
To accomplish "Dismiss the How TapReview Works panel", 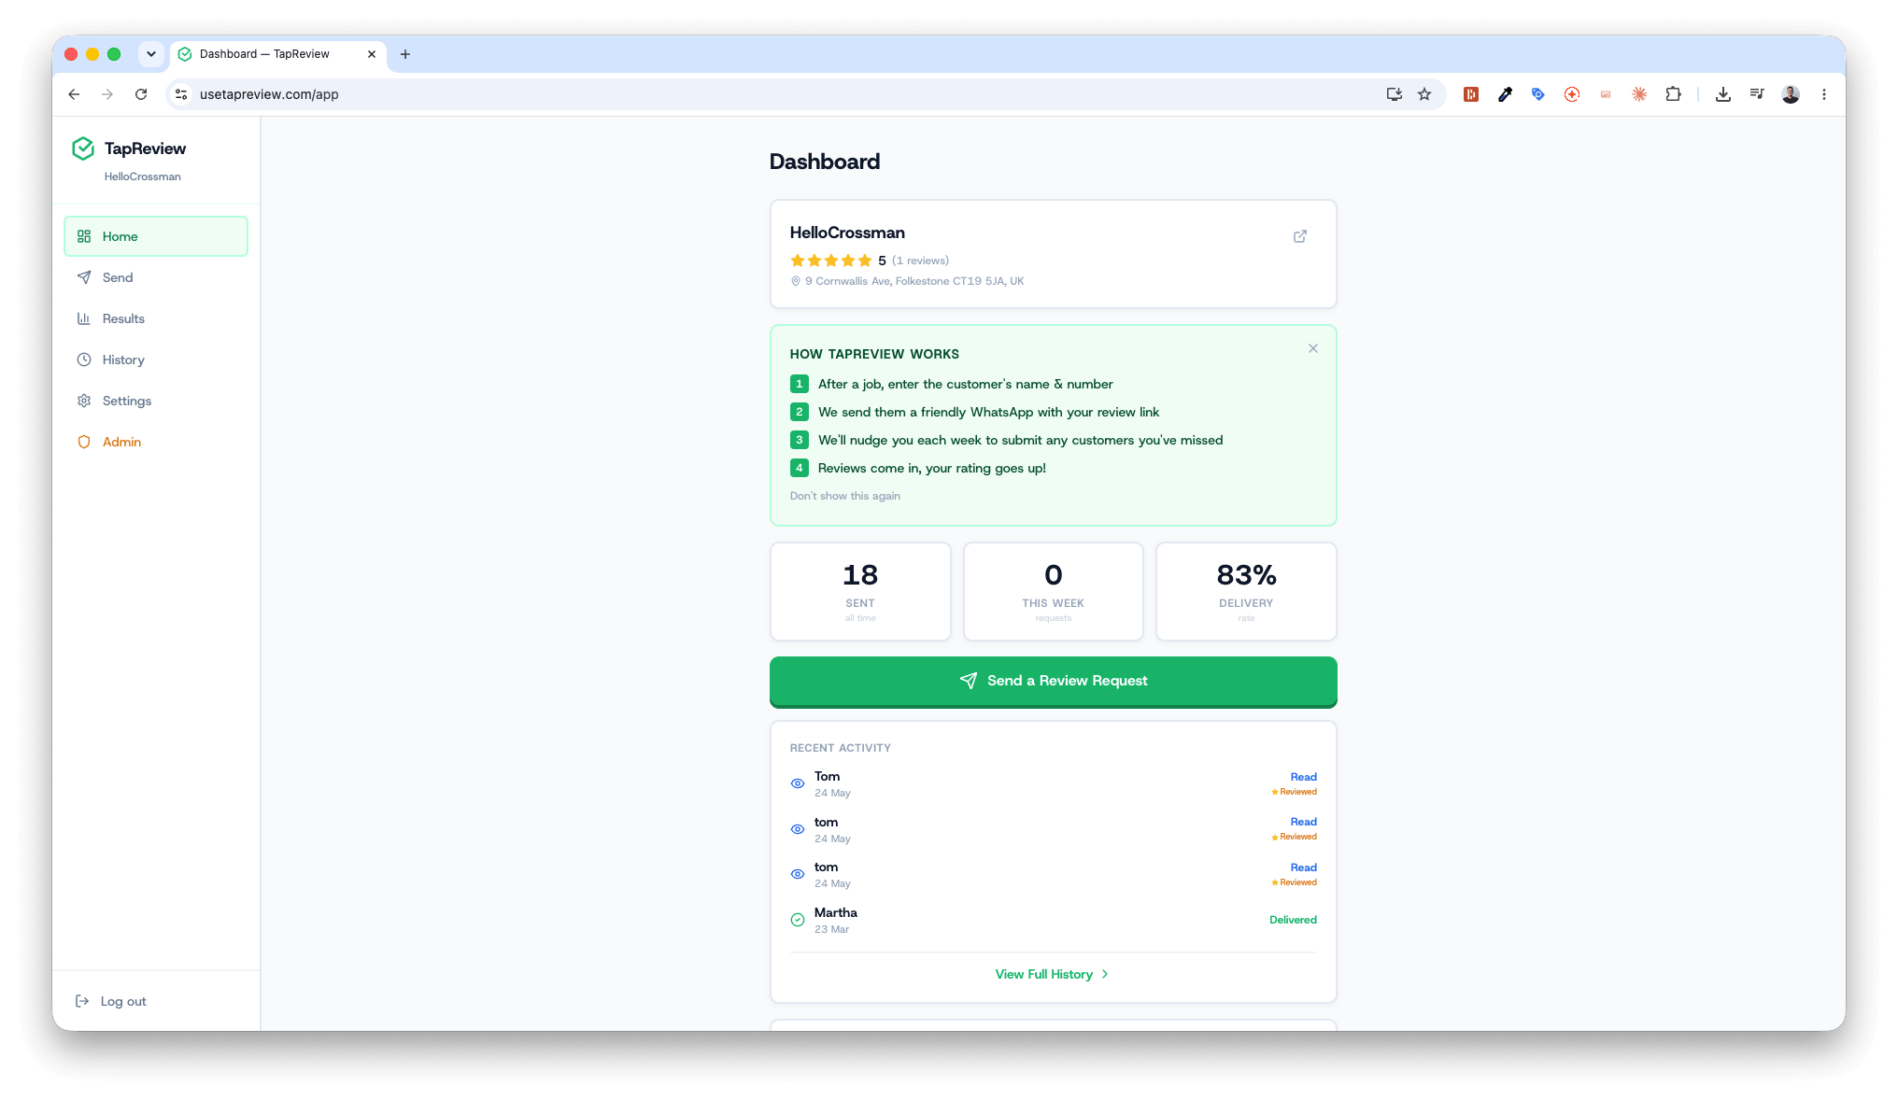I will coord(1313,348).
